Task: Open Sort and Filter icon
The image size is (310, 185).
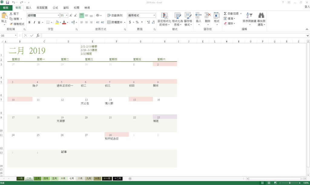Action: 249,15
